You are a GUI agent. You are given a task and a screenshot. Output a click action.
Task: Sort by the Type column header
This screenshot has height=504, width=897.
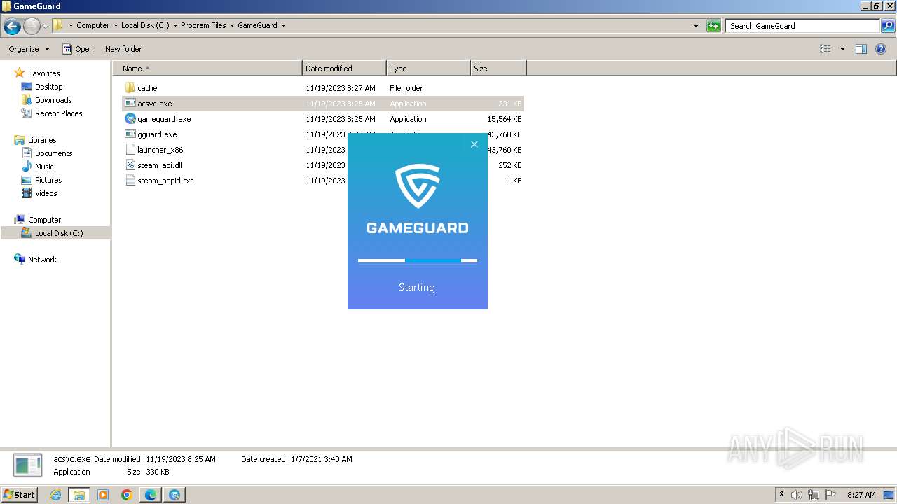(428, 69)
